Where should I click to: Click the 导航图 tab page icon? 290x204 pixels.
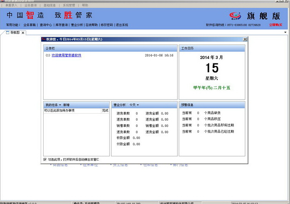click(x=7, y=32)
